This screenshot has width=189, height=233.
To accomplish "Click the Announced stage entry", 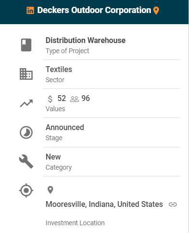I will pyautogui.click(x=65, y=127).
